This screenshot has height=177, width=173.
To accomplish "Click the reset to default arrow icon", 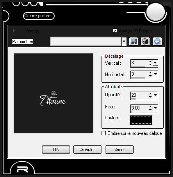I will 157,41.
